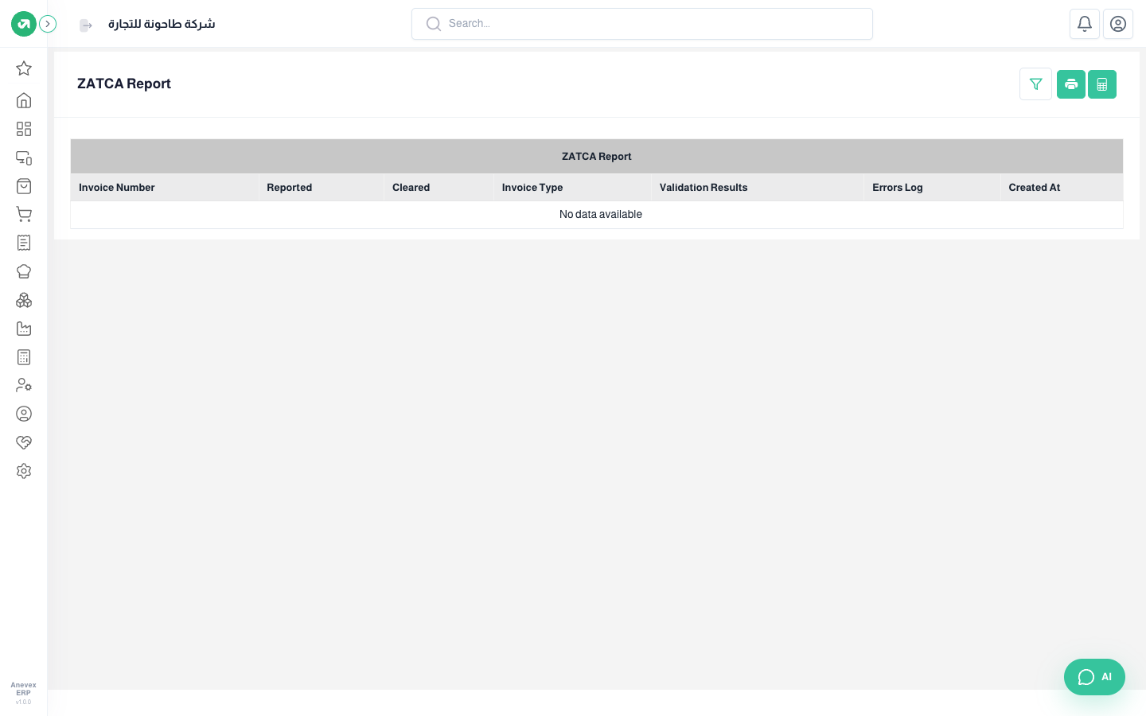Image resolution: width=1146 pixels, height=716 pixels.
Task: Go to Home via sidebar house icon
Action: click(x=24, y=100)
